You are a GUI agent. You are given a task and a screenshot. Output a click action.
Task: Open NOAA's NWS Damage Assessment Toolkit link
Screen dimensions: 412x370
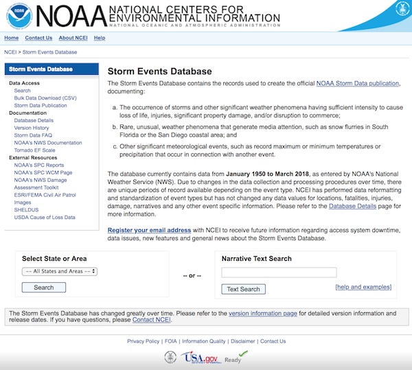(x=41, y=184)
